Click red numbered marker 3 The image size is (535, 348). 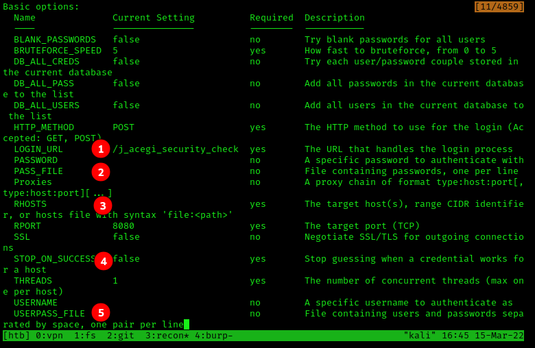coord(103,206)
